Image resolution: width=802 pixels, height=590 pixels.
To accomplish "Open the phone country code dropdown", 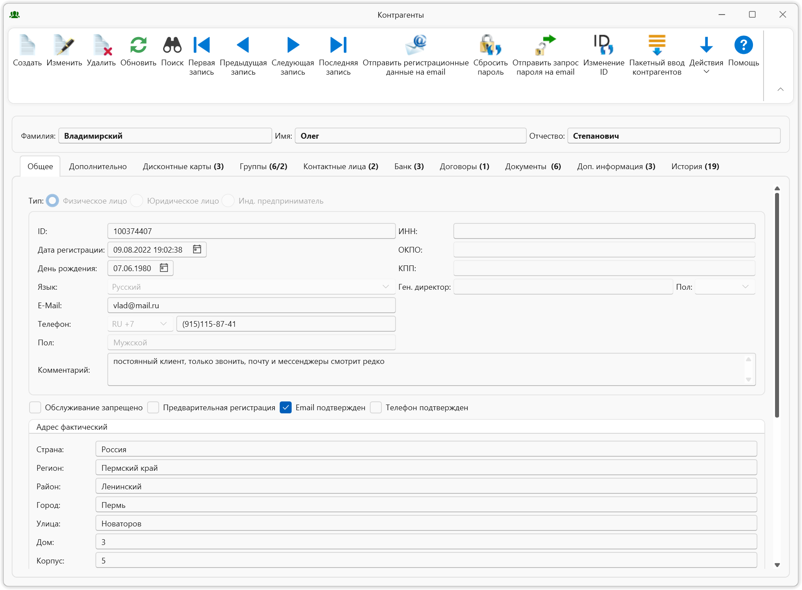I will tap(163, 324).
